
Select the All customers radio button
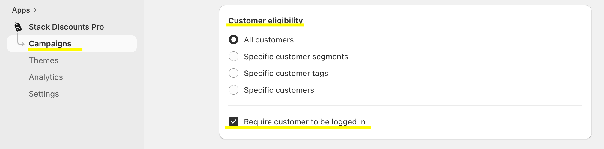234,39
